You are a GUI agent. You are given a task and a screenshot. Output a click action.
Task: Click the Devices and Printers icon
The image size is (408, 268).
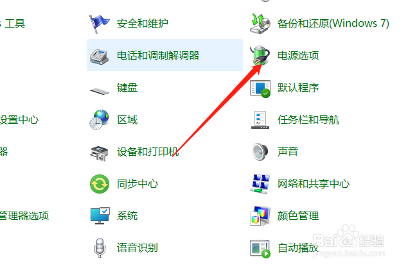pos(99,153)
